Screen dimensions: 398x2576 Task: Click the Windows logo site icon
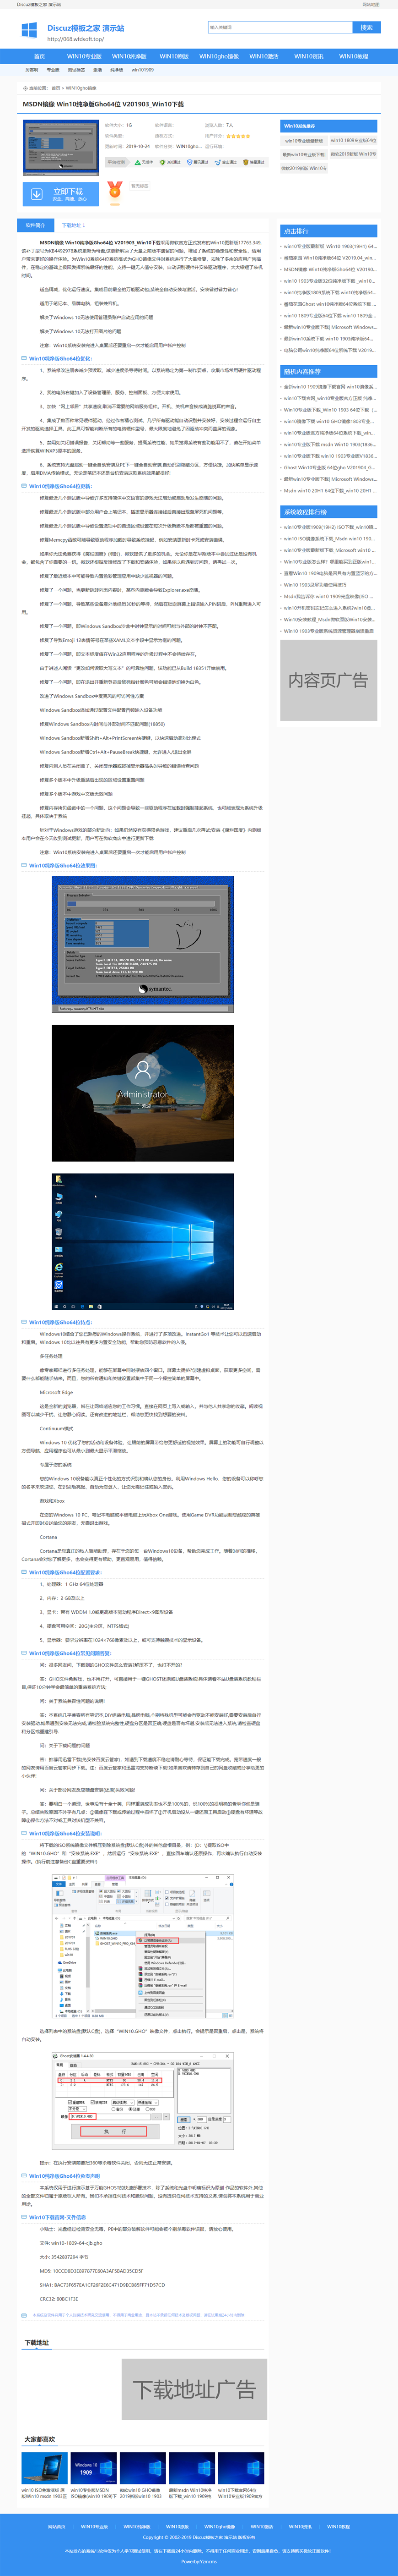(x=29, y=31)
